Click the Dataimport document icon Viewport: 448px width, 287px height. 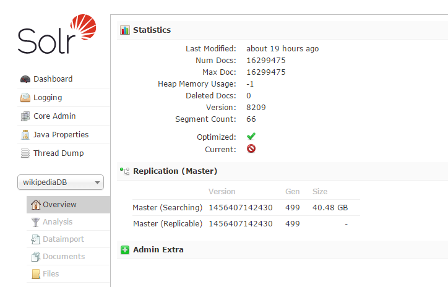pos(35,239)
